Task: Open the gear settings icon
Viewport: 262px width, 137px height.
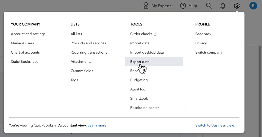Action: click(x=237, y=6)
